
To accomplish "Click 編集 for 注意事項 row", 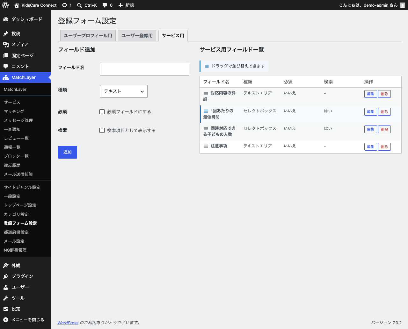I will click(x=371, y=147).
